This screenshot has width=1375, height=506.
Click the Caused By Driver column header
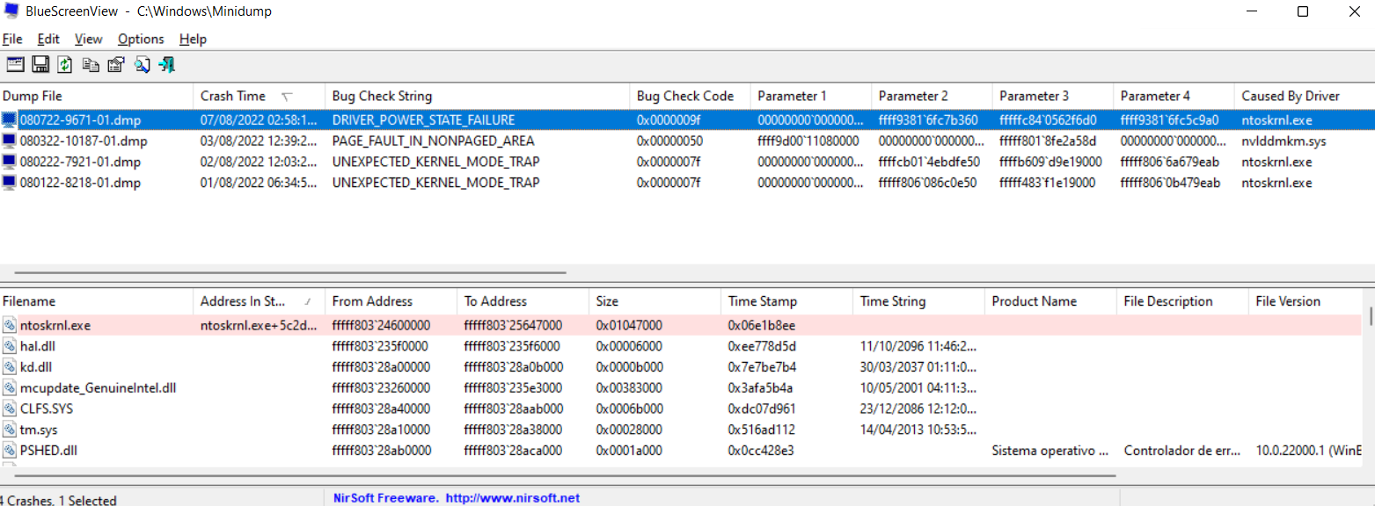click(x=1290, y=96)
